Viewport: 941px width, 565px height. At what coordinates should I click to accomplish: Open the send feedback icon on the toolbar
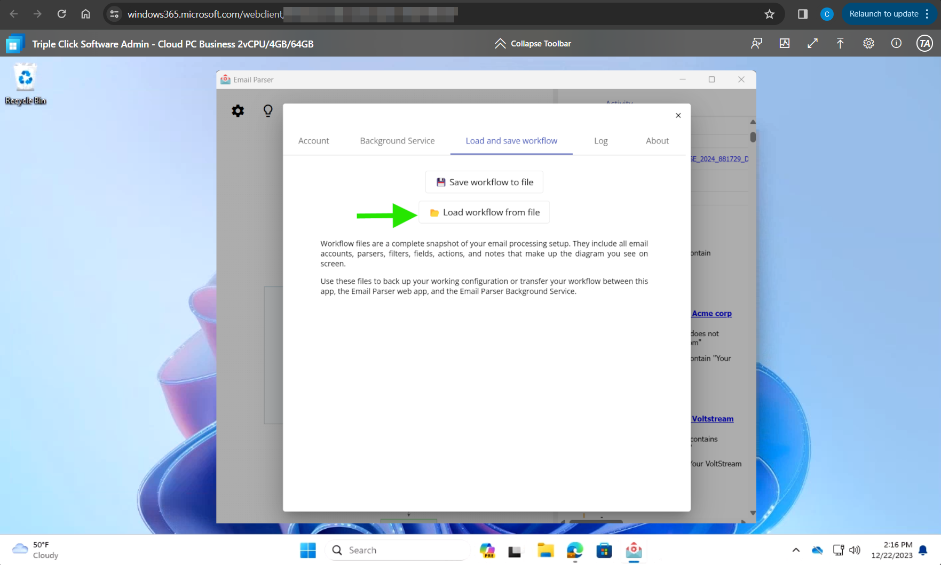pos(756,43)
